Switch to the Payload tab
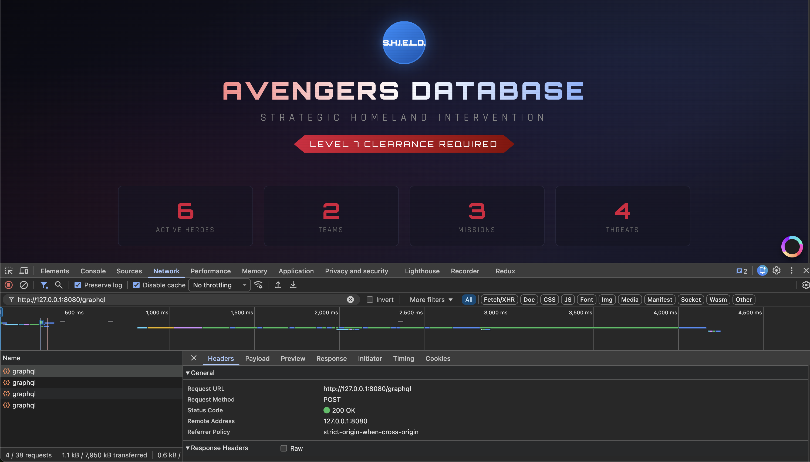Viewport: 810px width, 462px height. click(257, 358)
